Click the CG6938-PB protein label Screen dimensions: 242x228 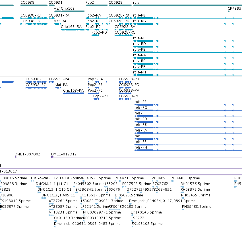[x=36, y=79]
